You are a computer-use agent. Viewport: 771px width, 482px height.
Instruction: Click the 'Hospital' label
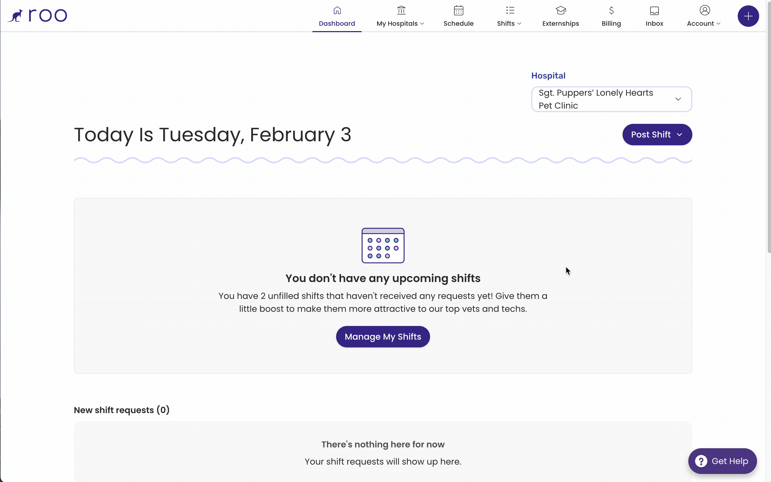(548, 76)
